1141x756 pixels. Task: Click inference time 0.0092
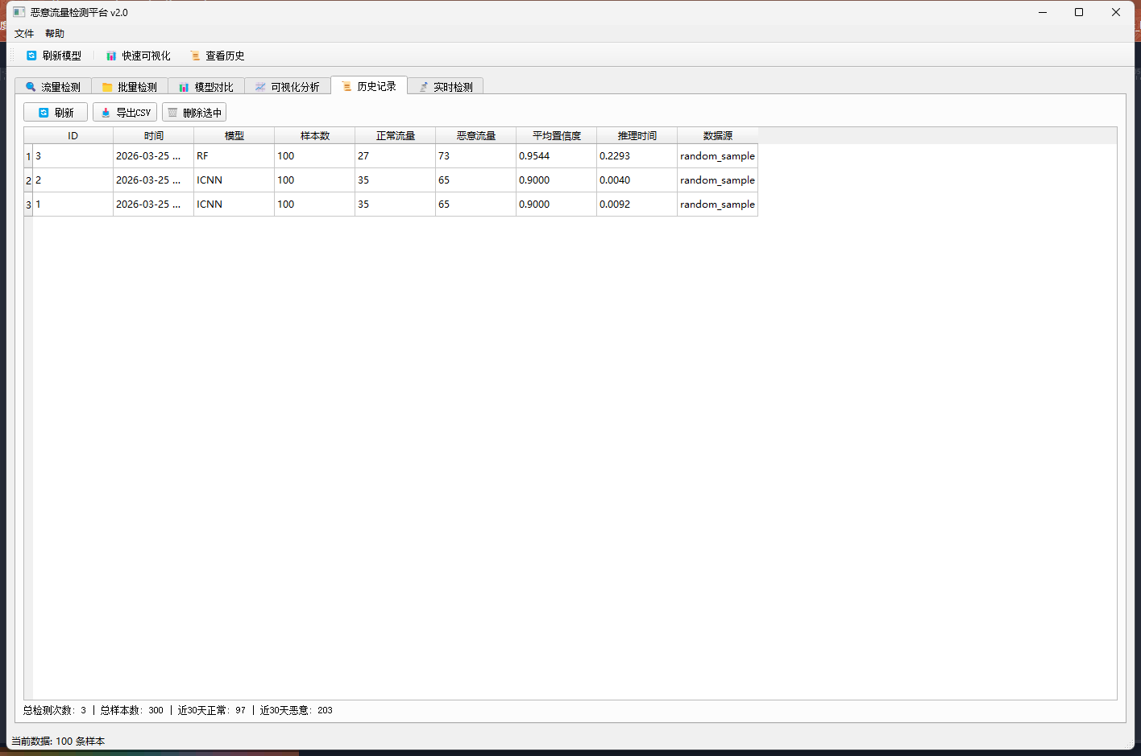click(x=637, y=204)
